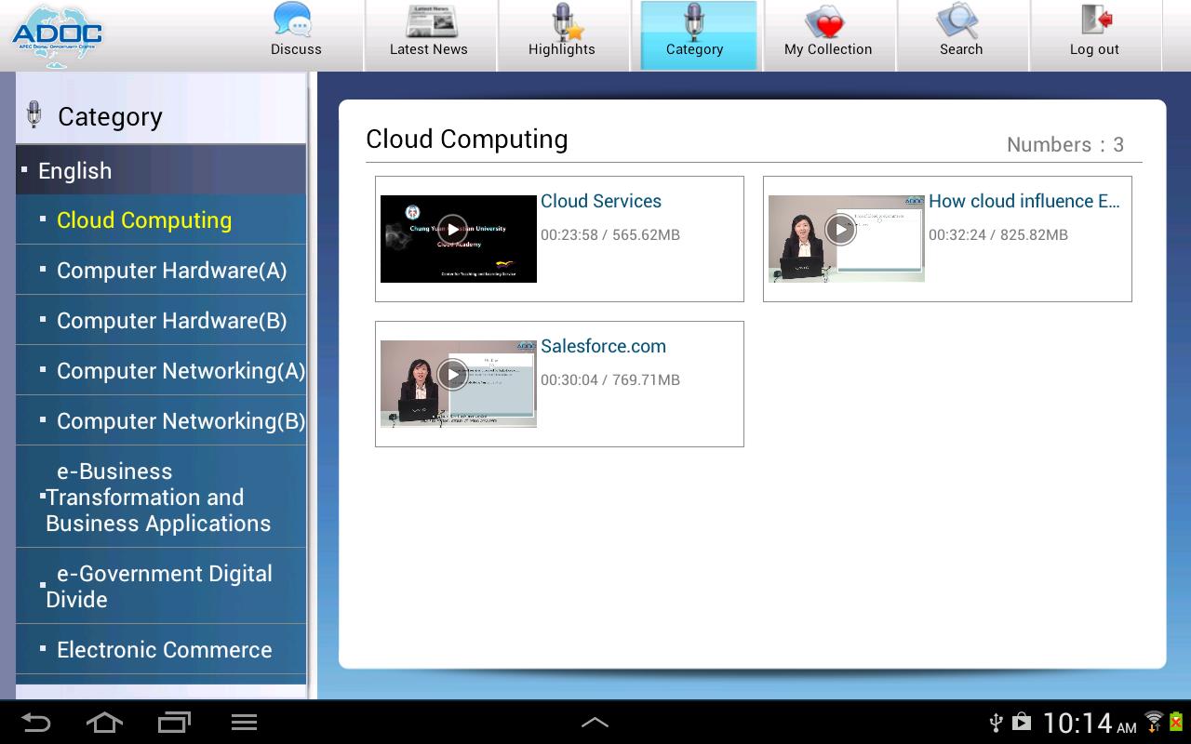Open the How cloud influence E... title
This screenshot has width=1191, height=744.
[x=1024, y=201]
